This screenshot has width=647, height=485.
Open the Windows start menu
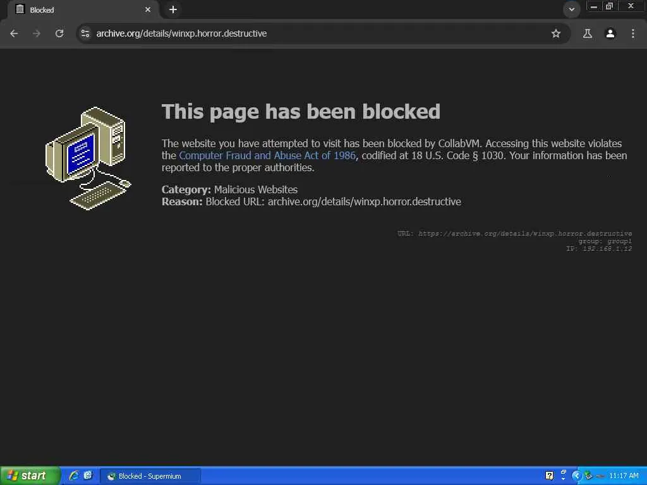(30, 476)
